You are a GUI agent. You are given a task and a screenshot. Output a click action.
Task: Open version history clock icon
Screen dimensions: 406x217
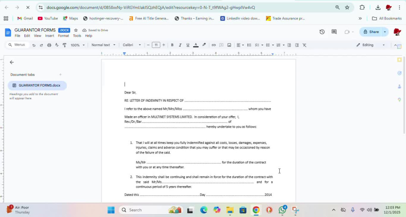[x=322, y=32]
